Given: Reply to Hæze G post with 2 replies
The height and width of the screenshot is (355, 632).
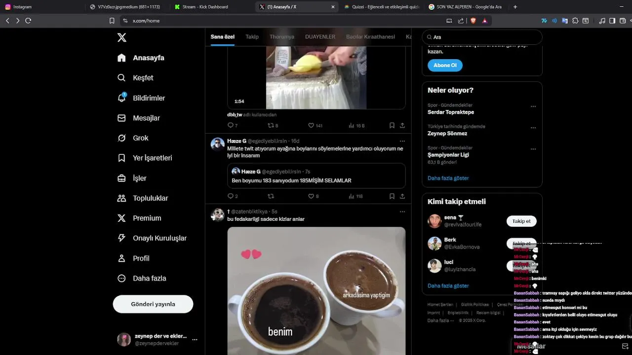Looking at the screenshot, I should [230, 196].
